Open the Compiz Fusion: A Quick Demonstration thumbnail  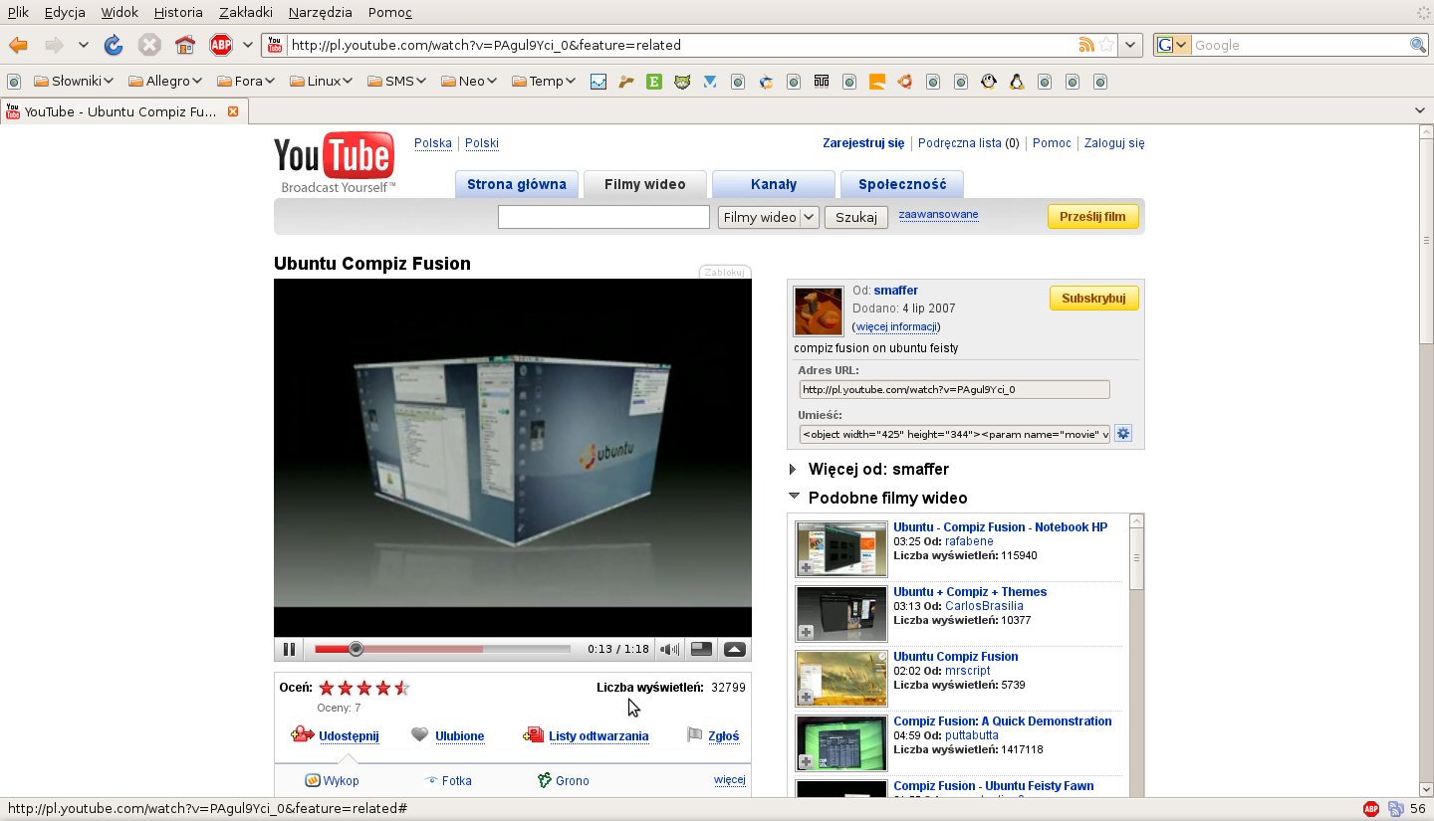point(841,743)
